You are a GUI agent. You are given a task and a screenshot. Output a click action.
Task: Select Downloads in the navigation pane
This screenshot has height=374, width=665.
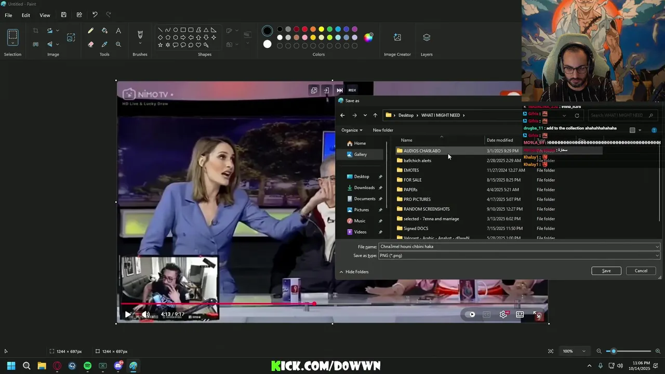click(x=364, y=188)
